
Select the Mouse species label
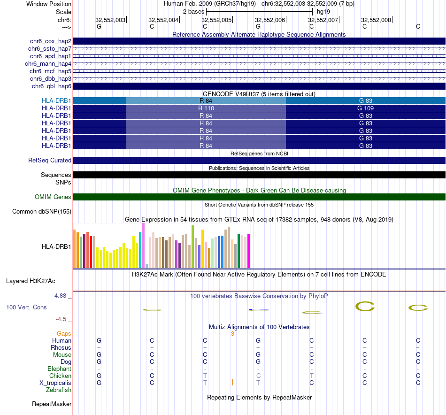pyautogui.click(x=62, y=355)
